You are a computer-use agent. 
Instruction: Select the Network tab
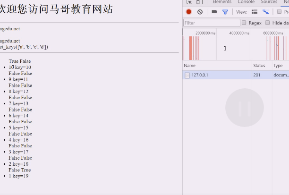(286, 2)
